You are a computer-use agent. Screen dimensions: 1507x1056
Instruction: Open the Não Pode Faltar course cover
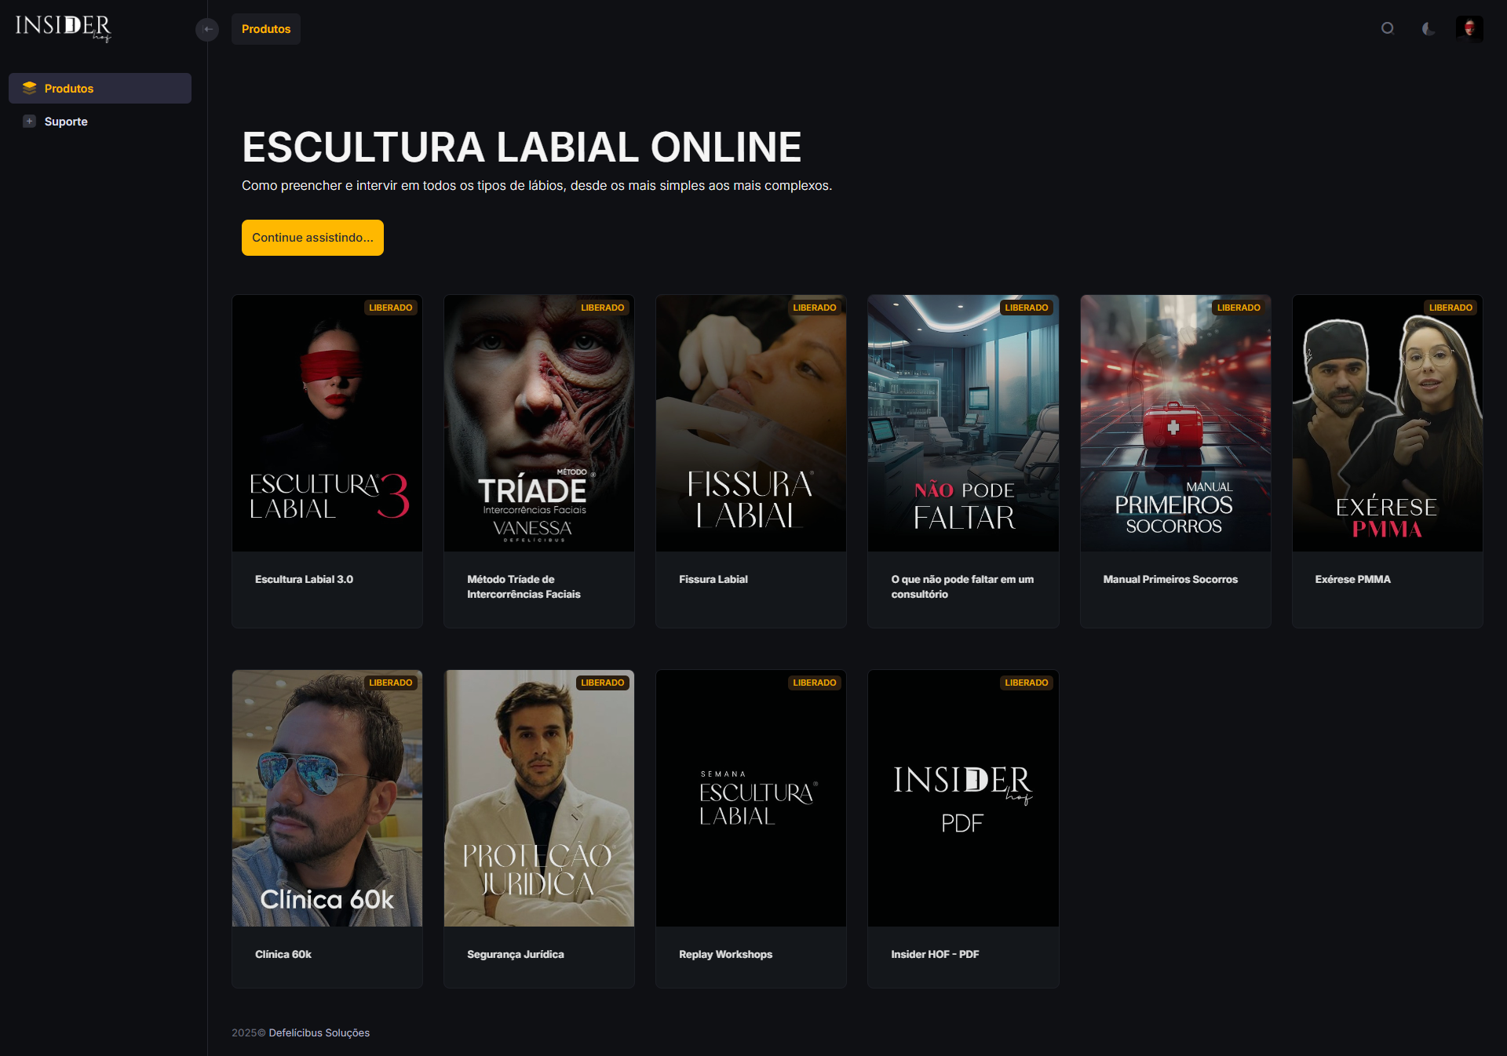pyautogui.click(x=963, y=423)
